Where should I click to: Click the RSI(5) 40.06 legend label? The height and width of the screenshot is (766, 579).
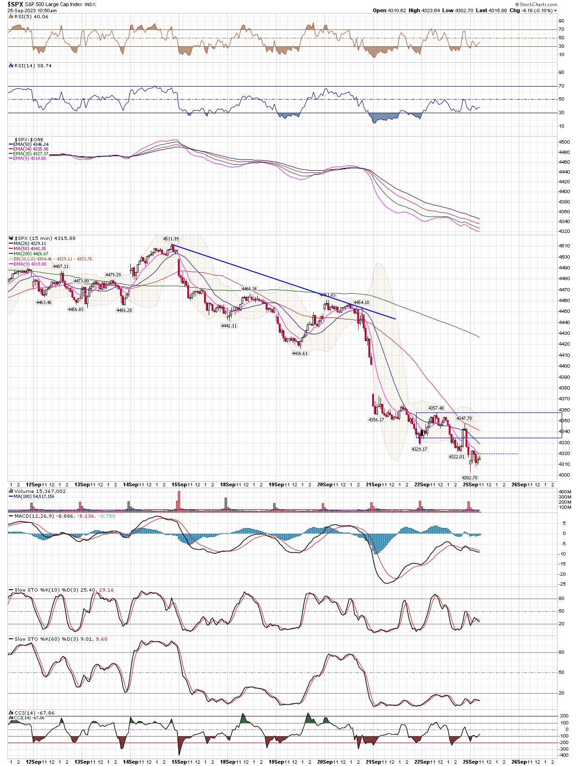click(x=31, y=16)
